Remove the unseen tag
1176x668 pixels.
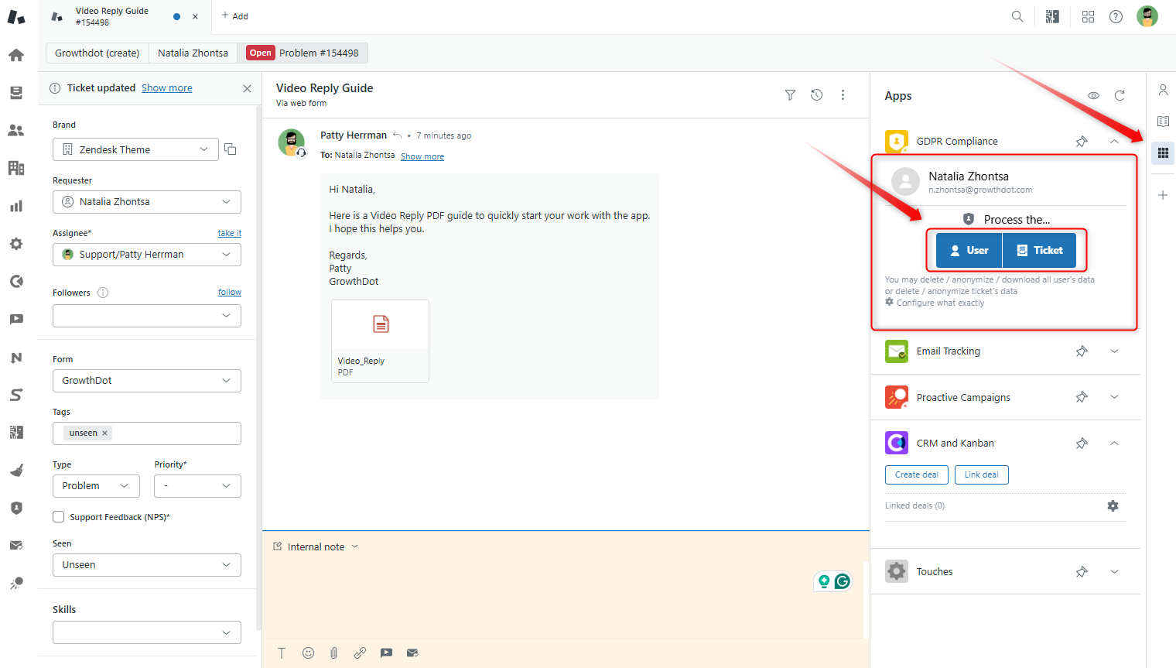click(x=105, y=433)
